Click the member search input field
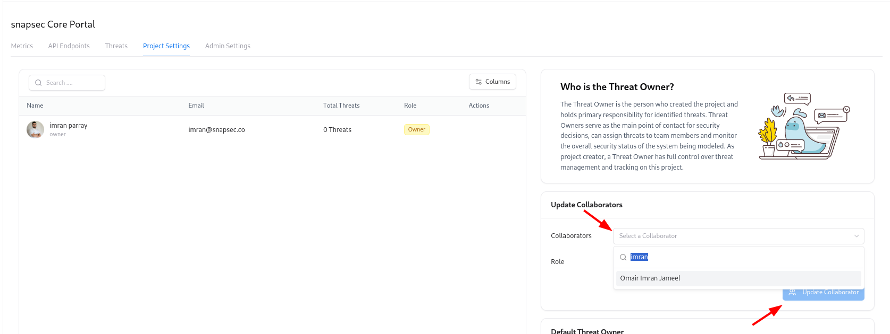The height and width of the screenshot is (334, 890). click(67, 83)
